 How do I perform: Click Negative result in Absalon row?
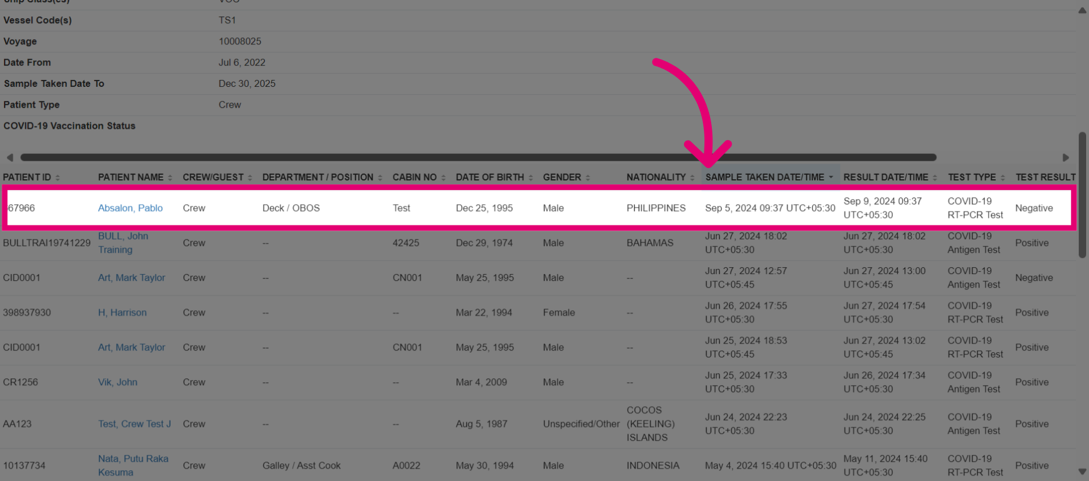point(1034,208)
